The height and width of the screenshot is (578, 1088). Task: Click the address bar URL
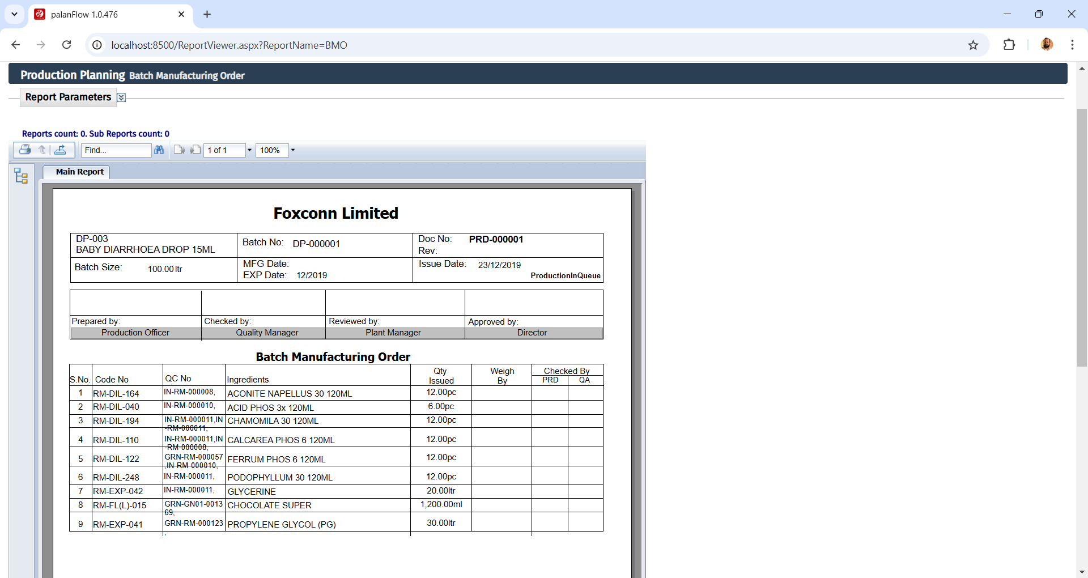(x=229, y=45)
